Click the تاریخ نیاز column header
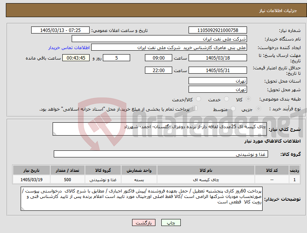This screenshot has width=307, height=233. tap(32, 170)
